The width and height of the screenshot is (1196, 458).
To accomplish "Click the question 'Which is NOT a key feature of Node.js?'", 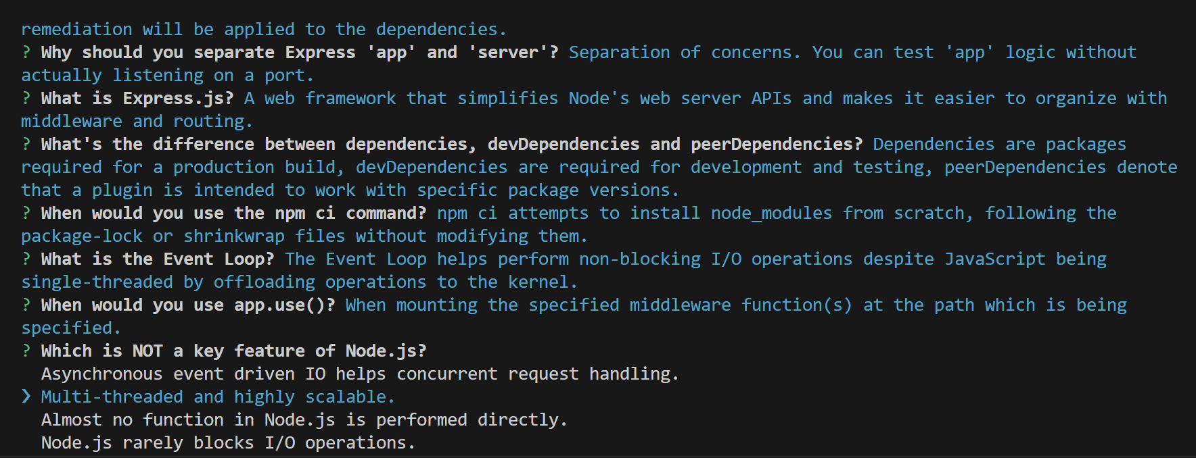I will 233,351.
